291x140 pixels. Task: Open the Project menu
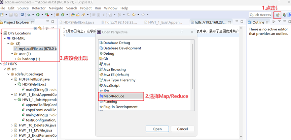click(x=86, y=8)
